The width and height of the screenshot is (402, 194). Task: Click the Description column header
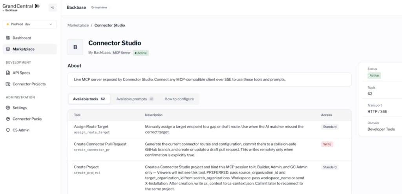pyautogui.click(x=154, y=115)
